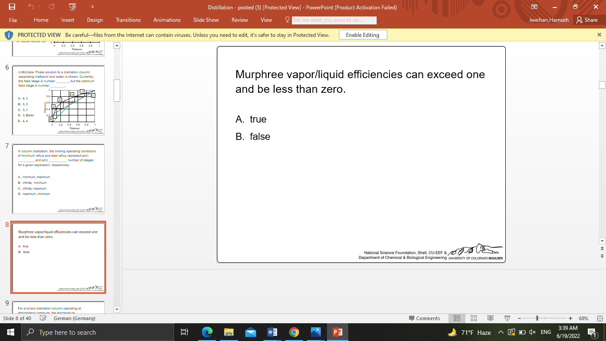This screenshot has height=341, width=606.
Task: Click the slide panel scroll down arrow
Action: point(117,309)
